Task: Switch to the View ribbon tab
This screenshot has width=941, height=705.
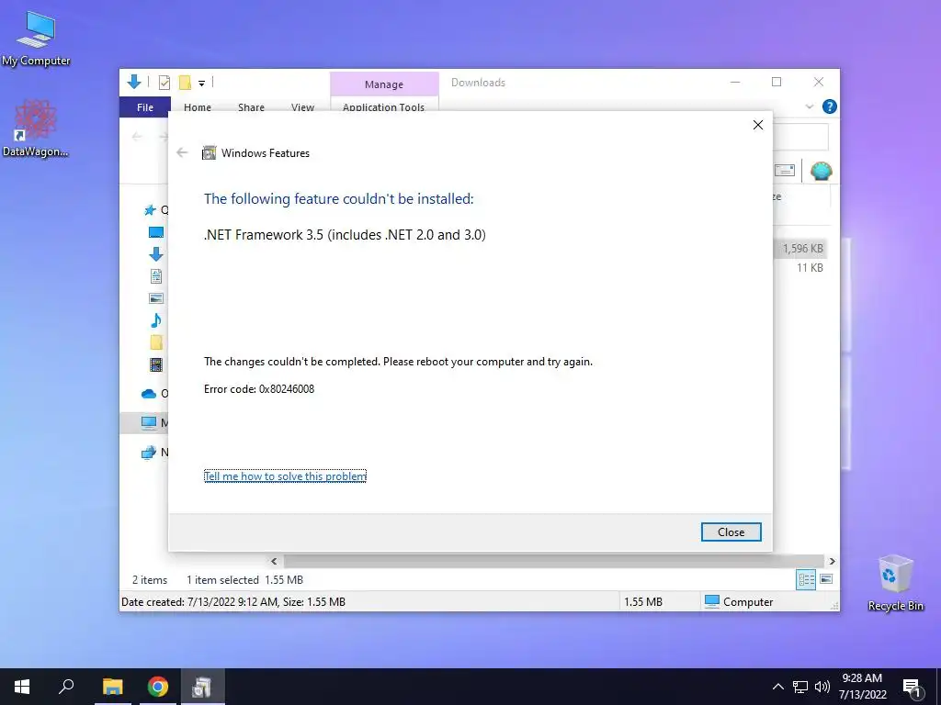Action: [302, 107]
